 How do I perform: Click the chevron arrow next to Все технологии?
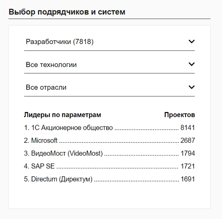(192, 64)
